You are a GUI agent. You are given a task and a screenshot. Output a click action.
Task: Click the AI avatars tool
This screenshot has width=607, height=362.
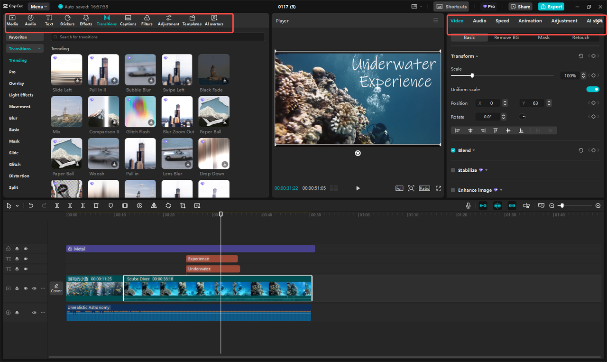pos(214,20)
